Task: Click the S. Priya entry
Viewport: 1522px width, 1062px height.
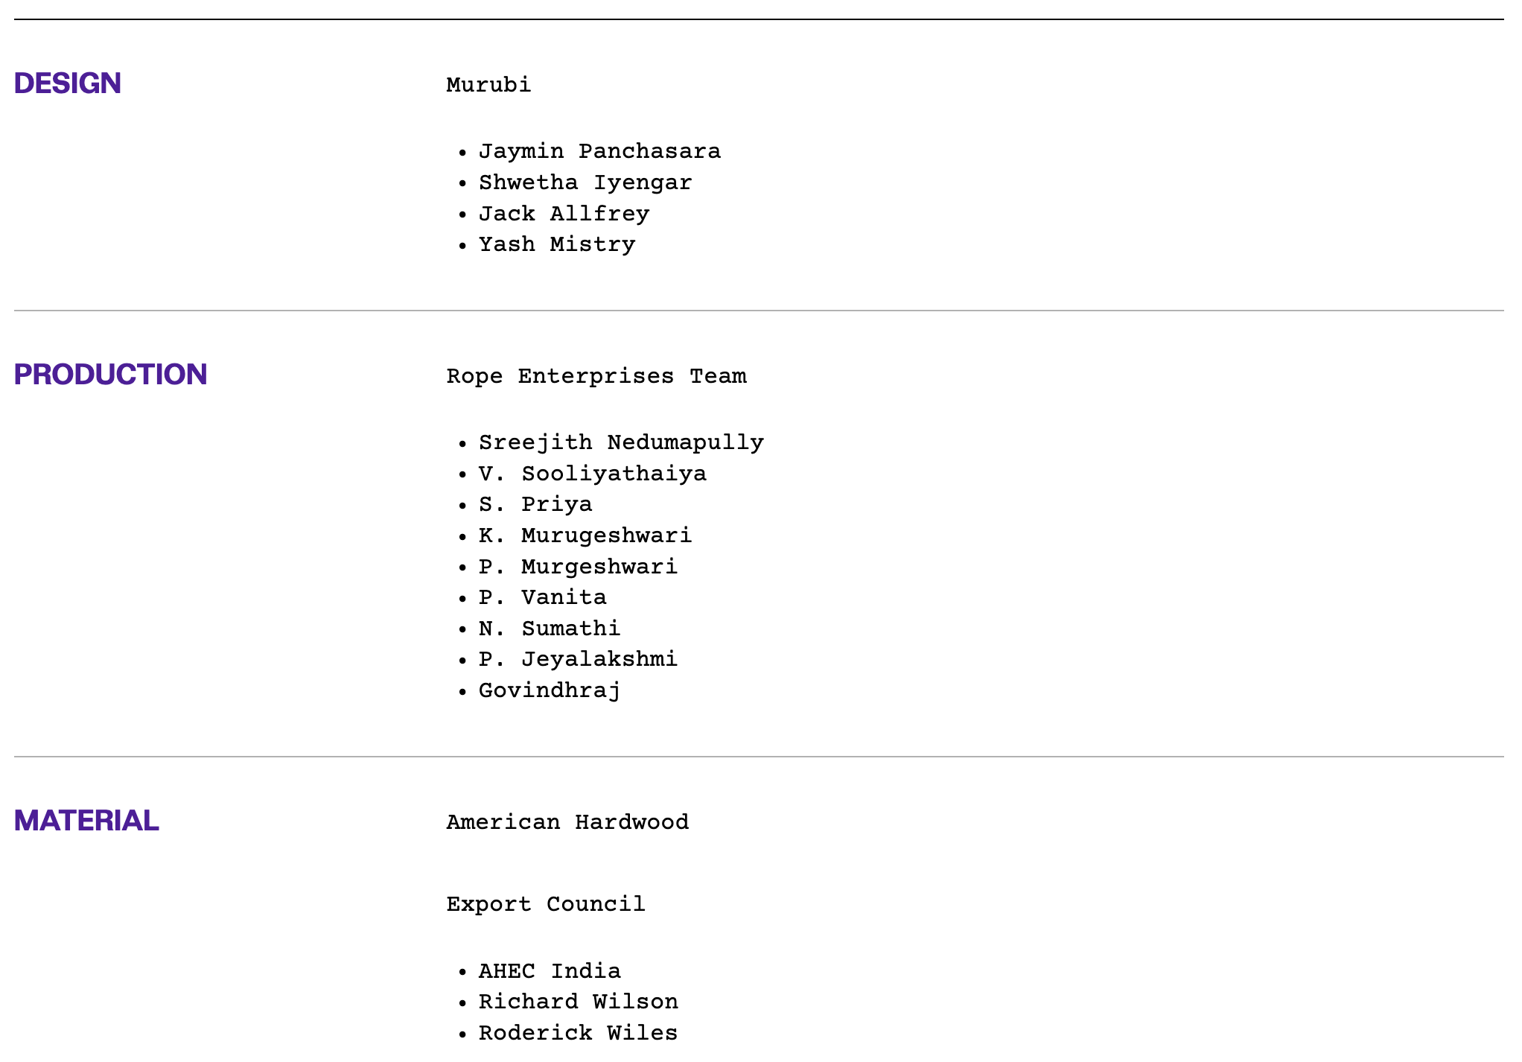Action: coord(535,504)
